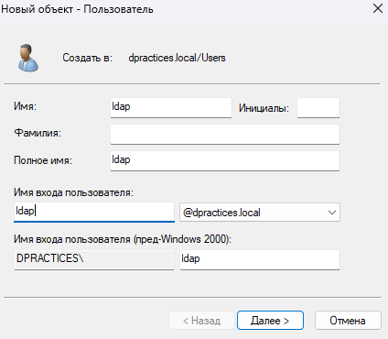The image size is (388, 339).
Task: Click the Отмена (Cancel) button
Action: [x=348, y=321]
